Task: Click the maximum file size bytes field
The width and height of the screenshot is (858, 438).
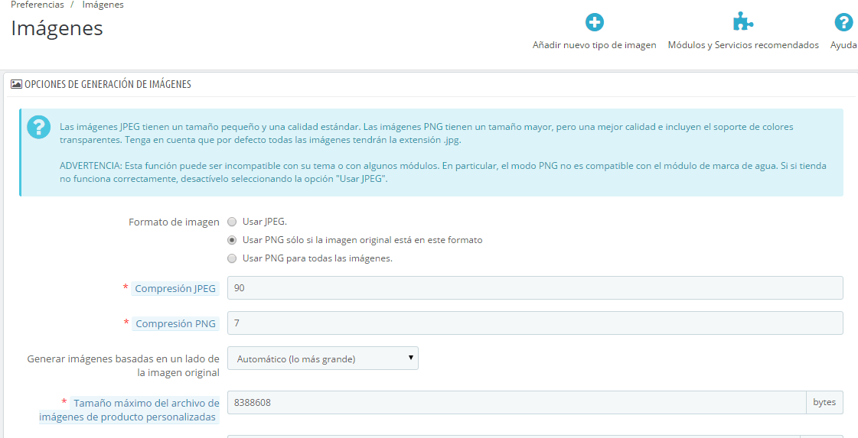Action: click(517, 403)
